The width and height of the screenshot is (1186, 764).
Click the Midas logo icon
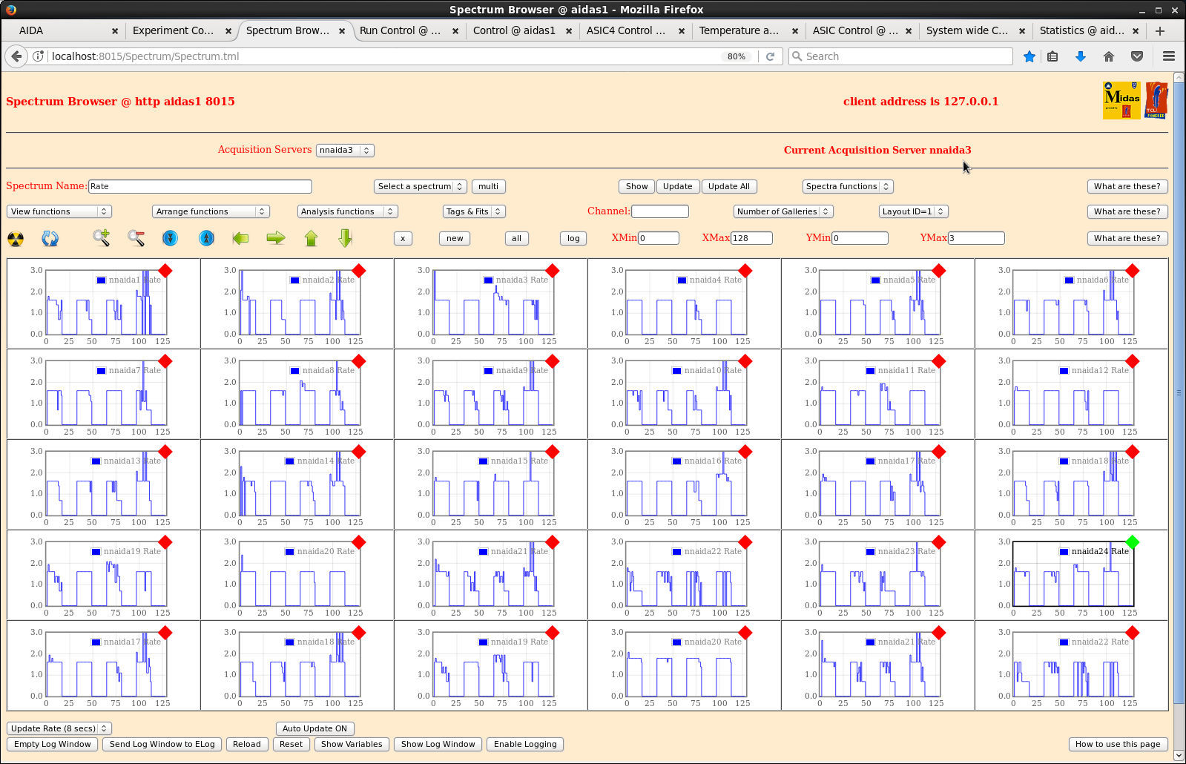[x=1121, y=100]
